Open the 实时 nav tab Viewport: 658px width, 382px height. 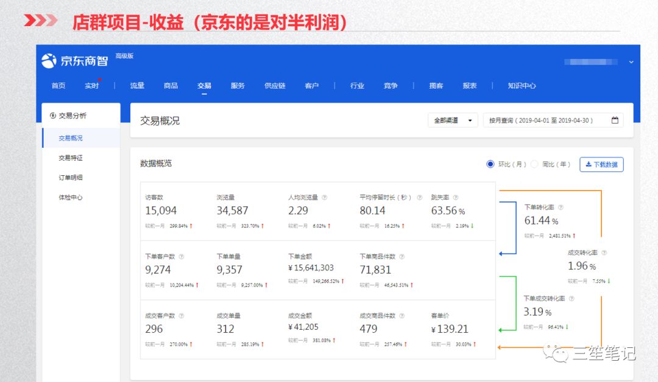(91, 85)
